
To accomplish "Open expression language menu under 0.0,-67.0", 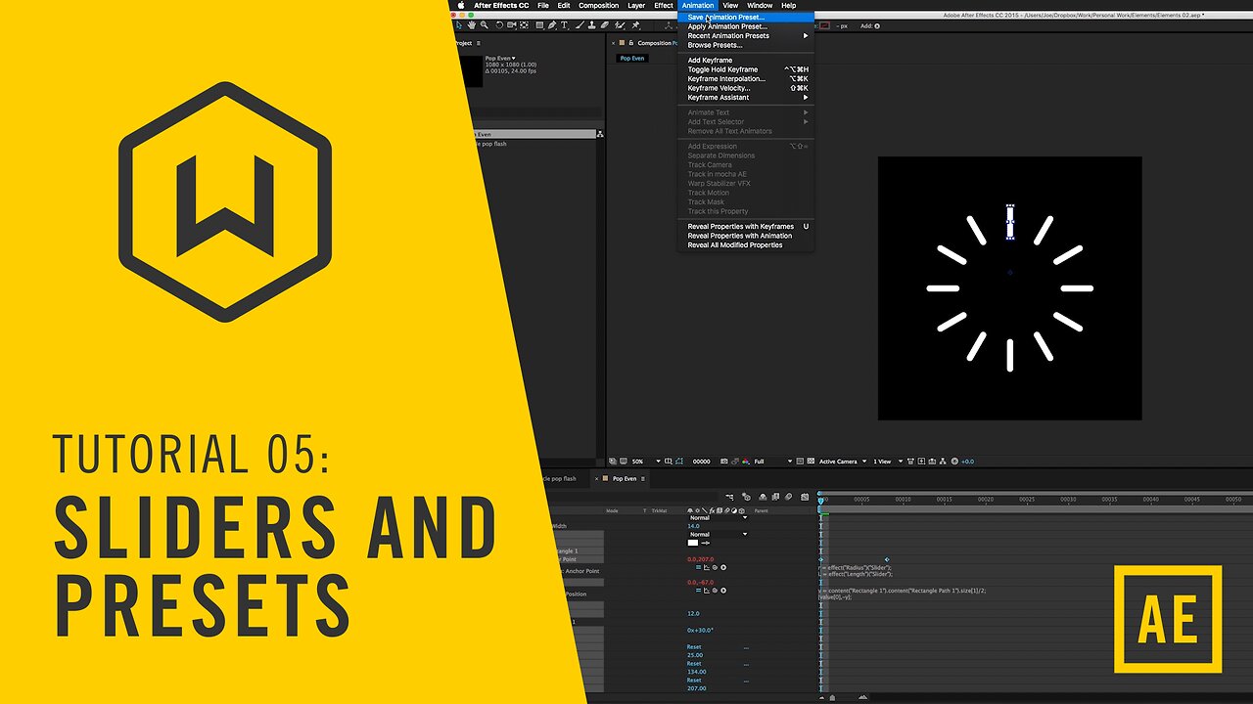I will [723, 591].
